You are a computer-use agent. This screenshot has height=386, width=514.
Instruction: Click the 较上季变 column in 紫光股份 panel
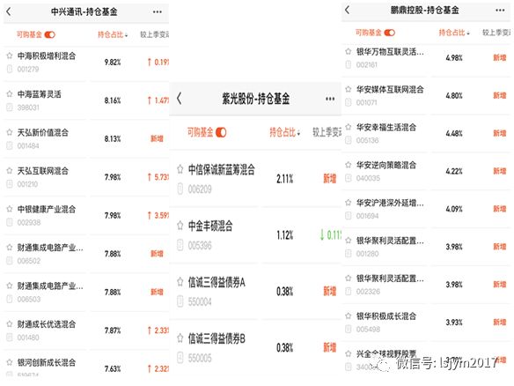point(327,132)
